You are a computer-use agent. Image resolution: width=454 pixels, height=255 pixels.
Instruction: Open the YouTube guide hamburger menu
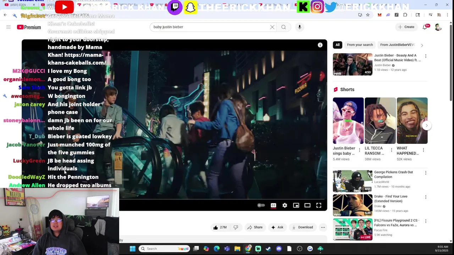(x=9, y=27)
